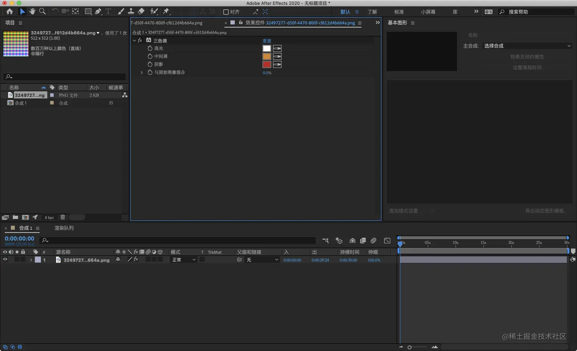Select the Brush tool
Screen dimensions: 577x351
(121, 12)
